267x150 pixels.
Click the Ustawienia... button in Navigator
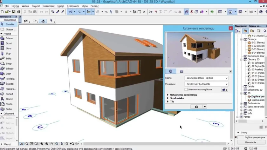[251, 142]
